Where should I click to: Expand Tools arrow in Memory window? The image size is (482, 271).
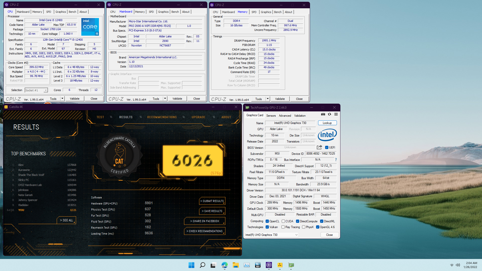pyautogui.click(x=268, y=99)
